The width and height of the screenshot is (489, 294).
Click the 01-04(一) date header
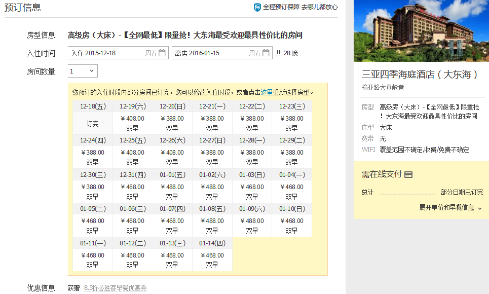[292, 175]
